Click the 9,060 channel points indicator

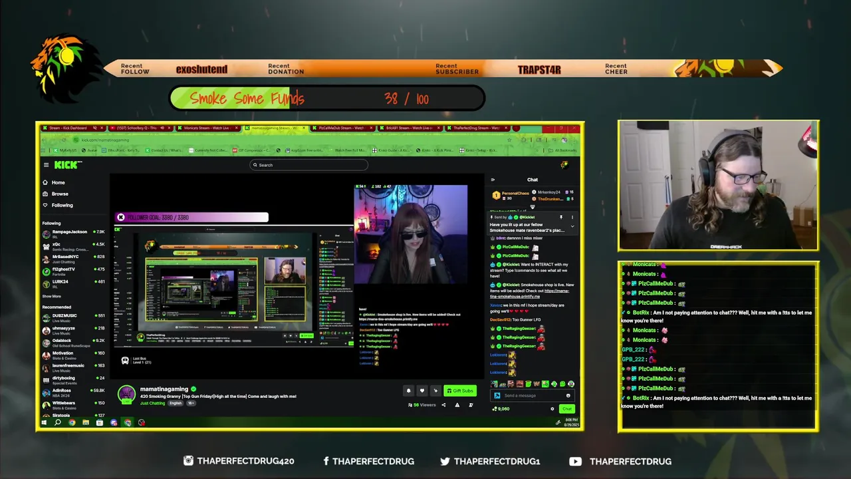(501, 409)
